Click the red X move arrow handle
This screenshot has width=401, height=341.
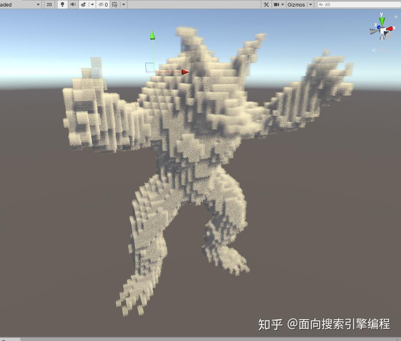pos(185,72)
